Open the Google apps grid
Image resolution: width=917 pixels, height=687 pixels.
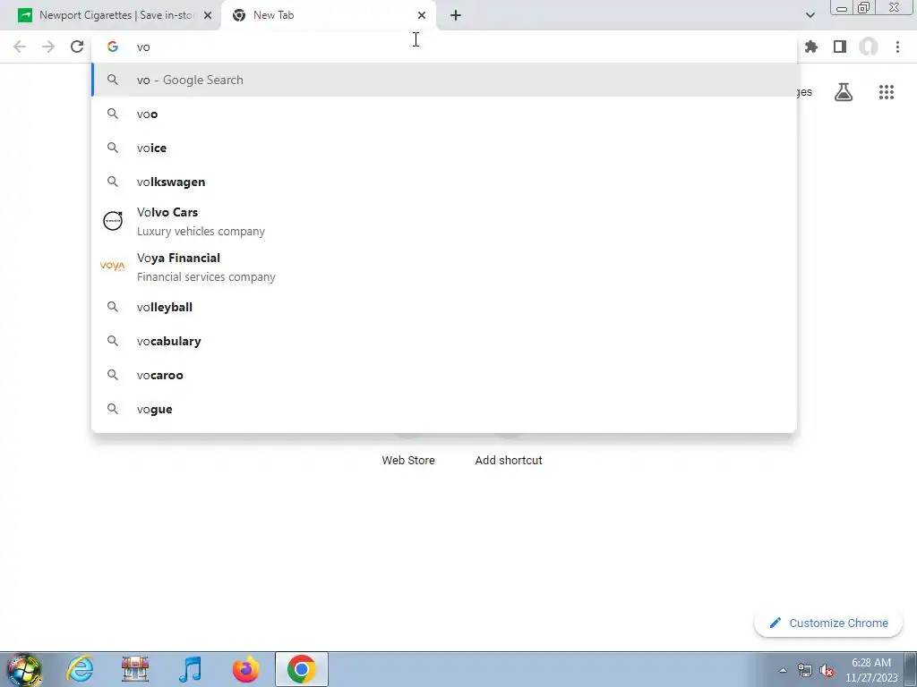tap(887, 92)
